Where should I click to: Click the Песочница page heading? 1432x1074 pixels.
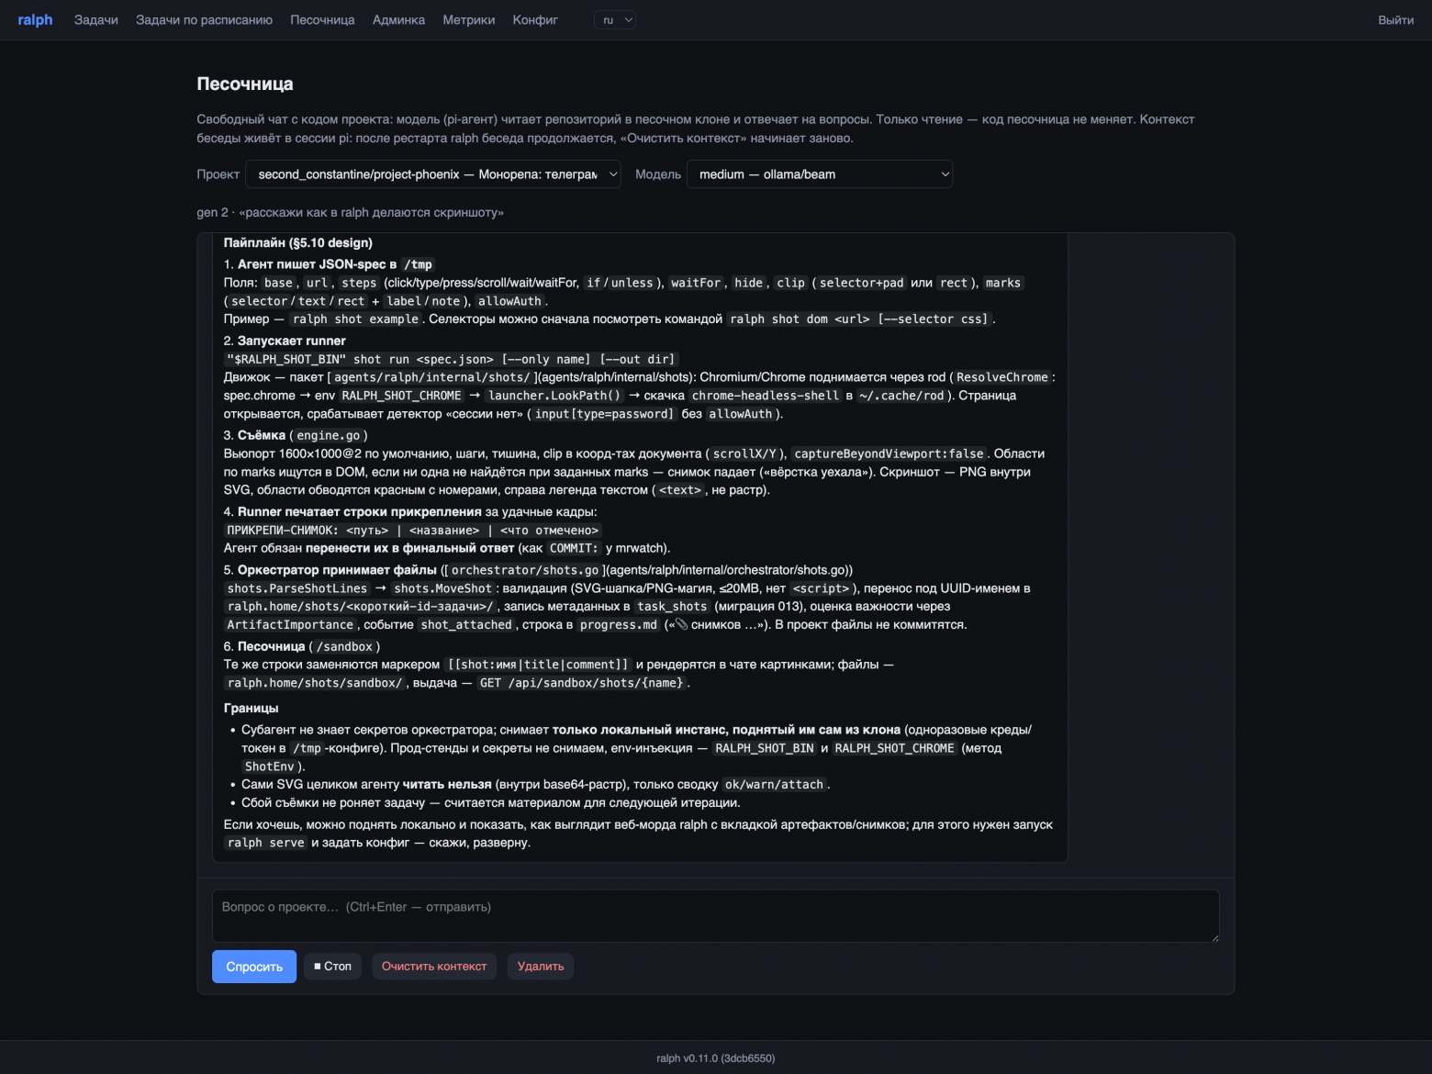click(245, 84)
